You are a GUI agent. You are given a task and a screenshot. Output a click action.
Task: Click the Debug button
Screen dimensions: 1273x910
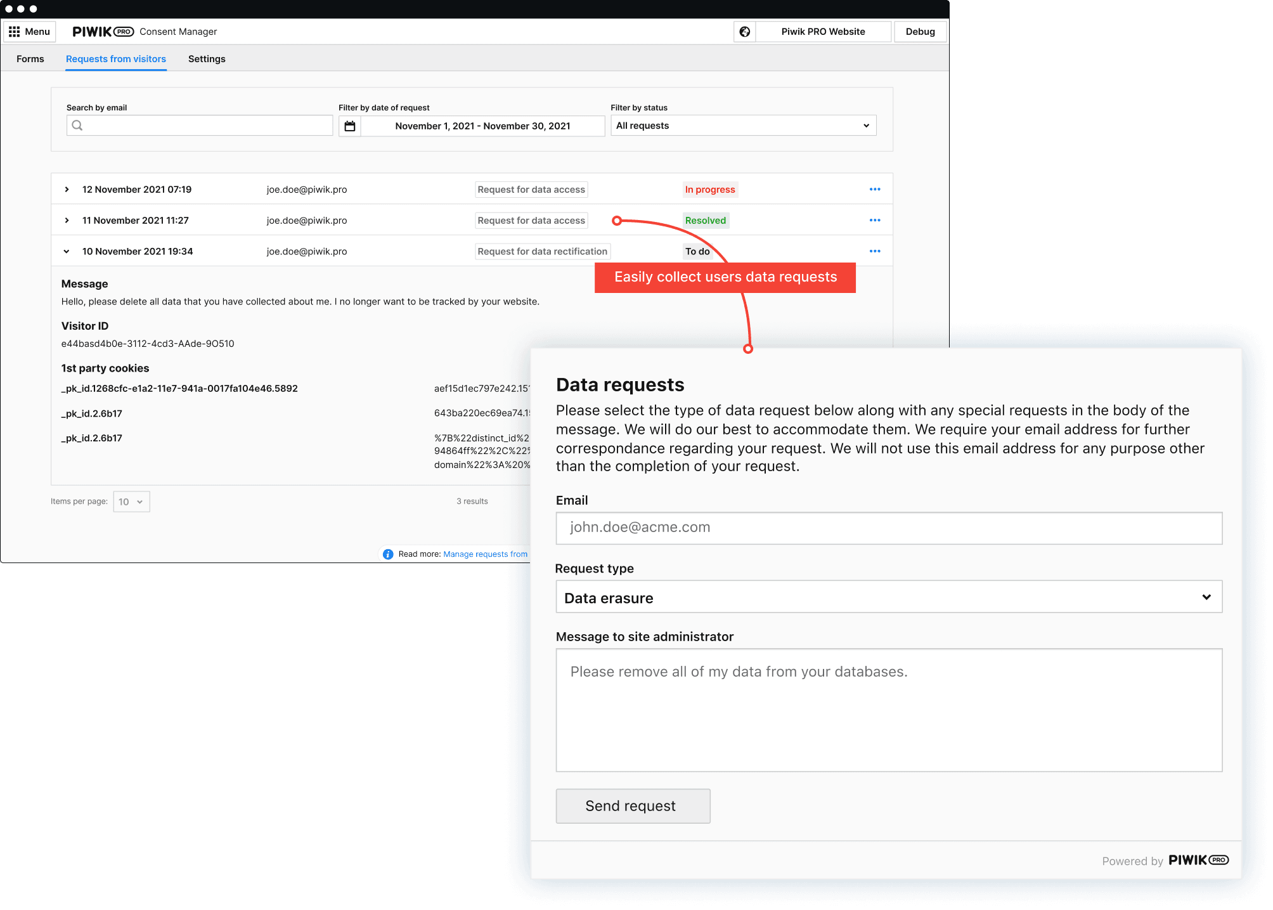coord(920,31)
